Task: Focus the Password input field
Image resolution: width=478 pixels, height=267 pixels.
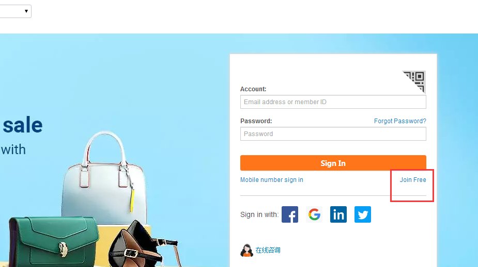Action: [333, 134]
